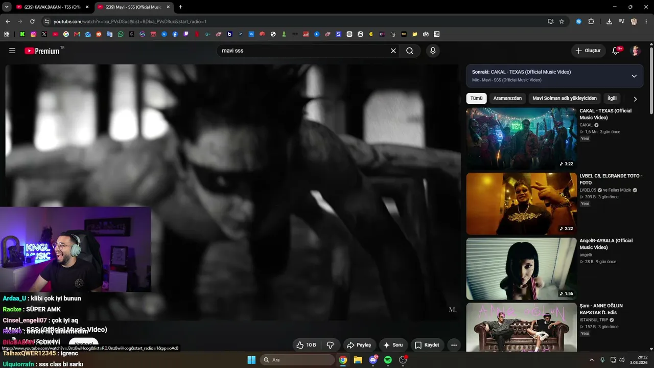Open Spotify from the taskbar
This screenshot has width=654, height=368.
coord(388,360)
